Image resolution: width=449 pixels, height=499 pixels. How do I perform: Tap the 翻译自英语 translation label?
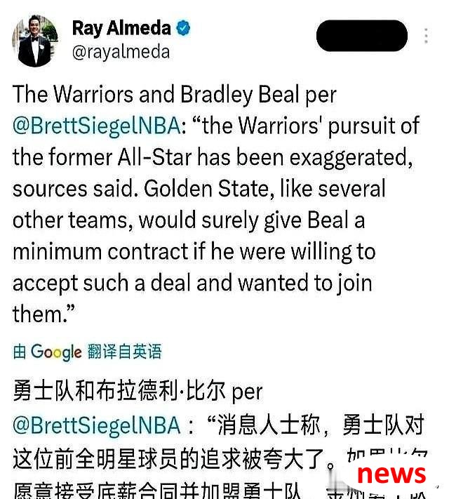(x=124, y=352)
